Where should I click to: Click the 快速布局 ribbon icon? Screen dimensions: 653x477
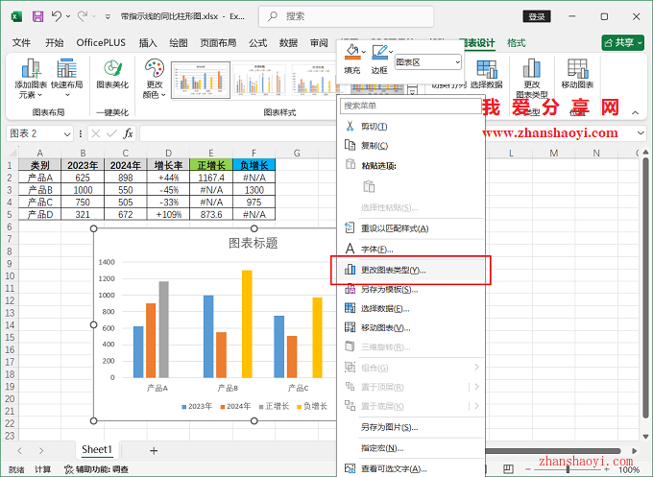(x=67, y=78)
